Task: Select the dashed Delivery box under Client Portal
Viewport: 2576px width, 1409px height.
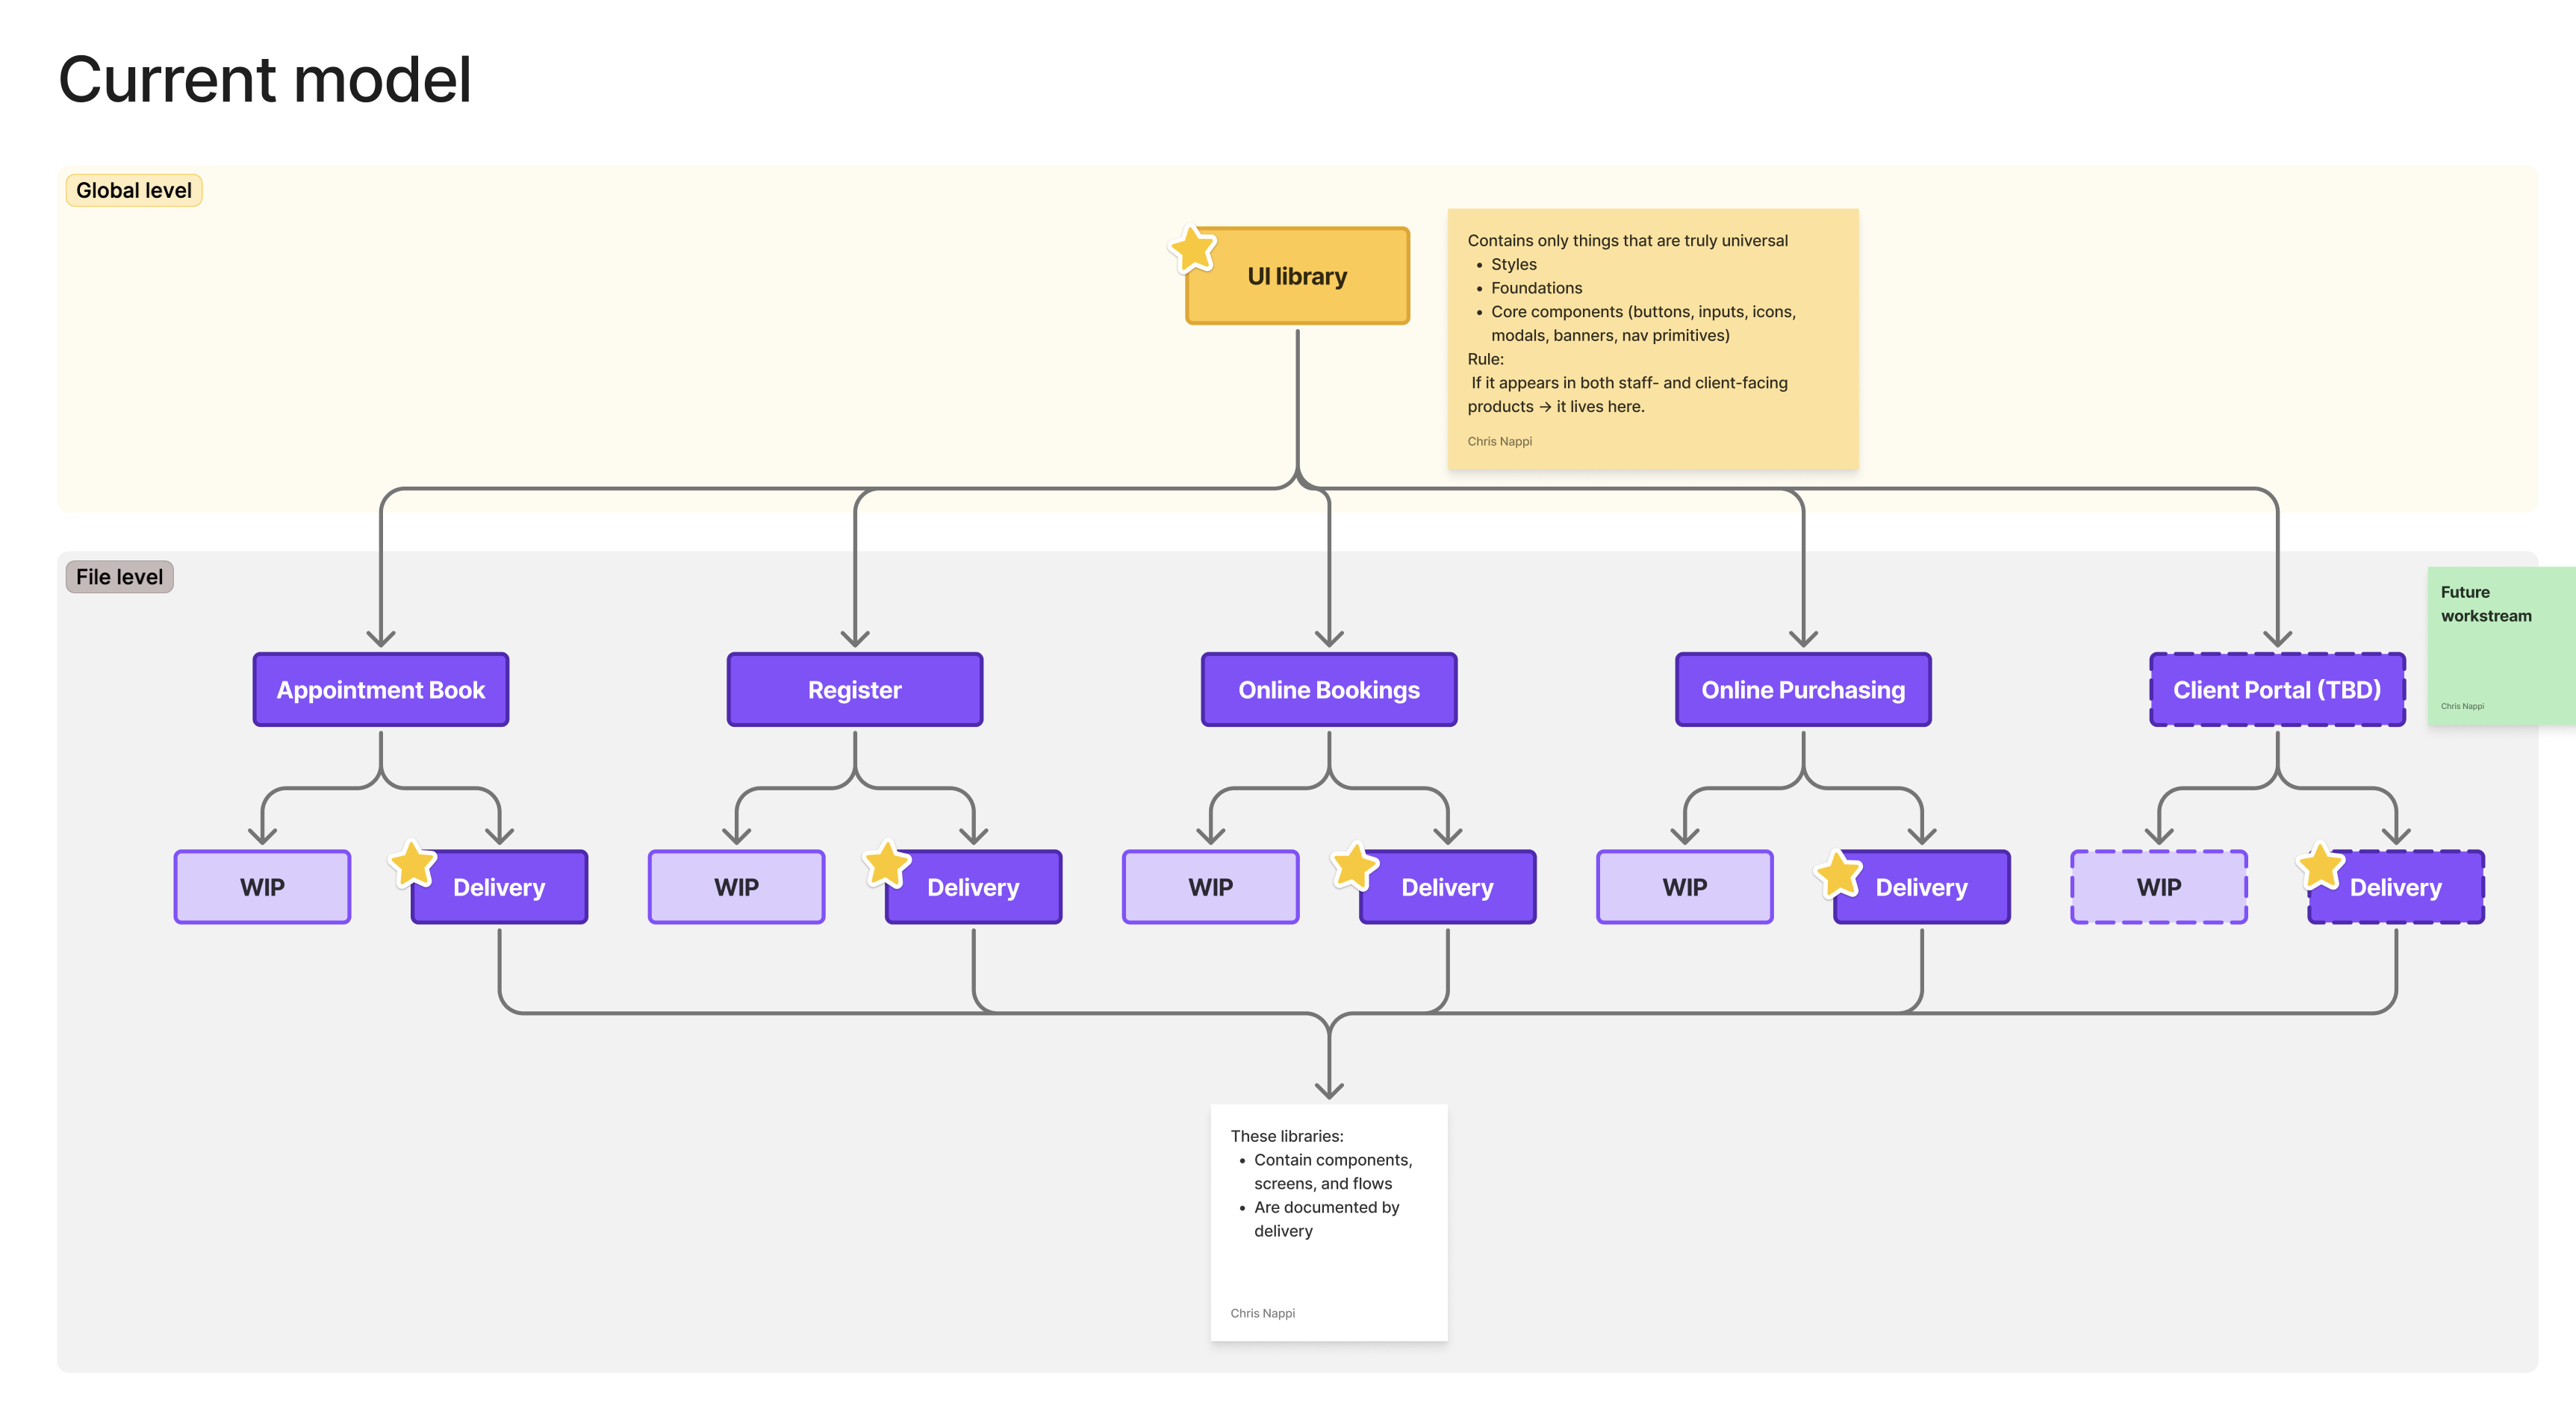Action: coord(2395,887)
